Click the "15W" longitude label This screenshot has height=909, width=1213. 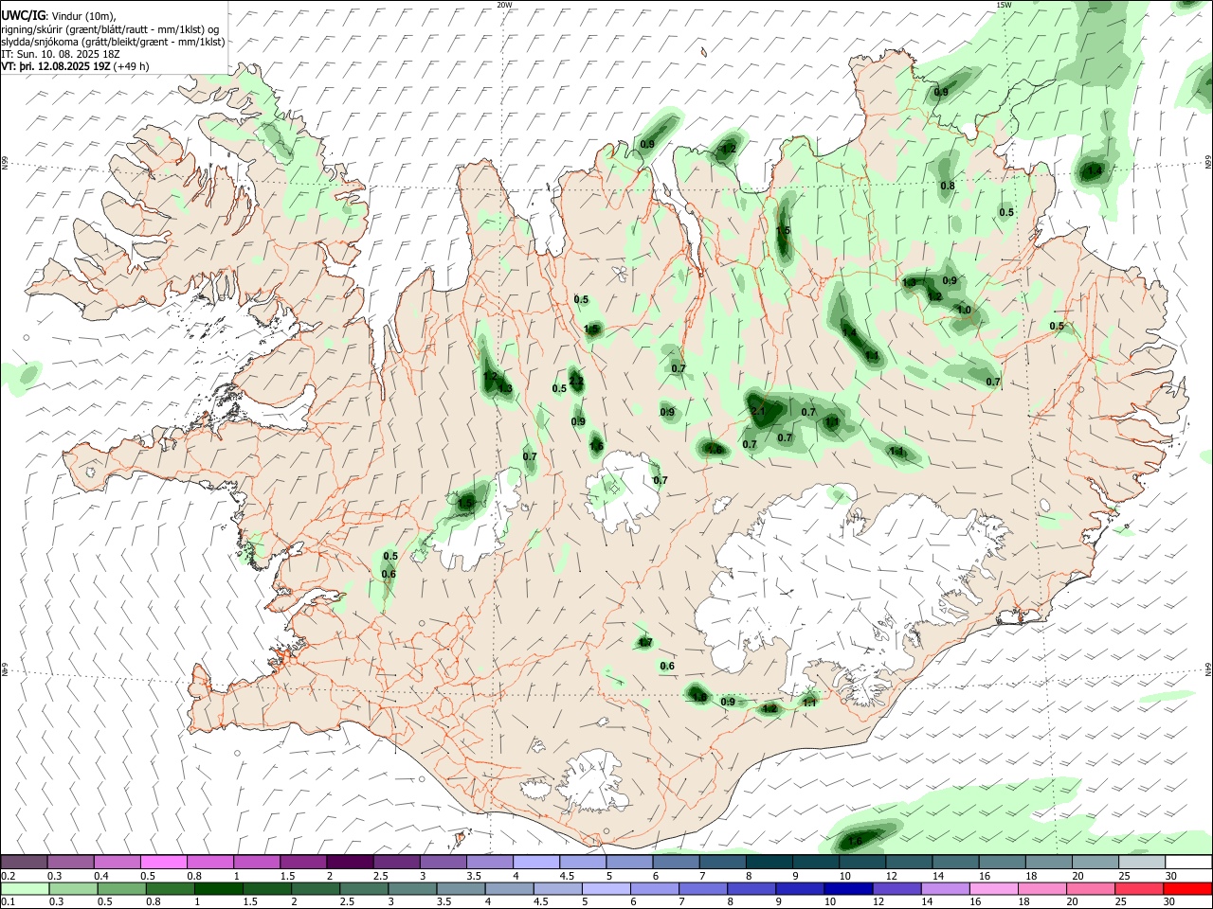coord(1004,5)
